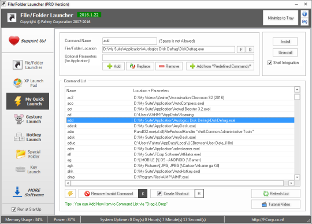This screenshot has width=312, height=224.
Task: Open File/Folder Launcher sidebar section
Action: [x=28, y=65]
